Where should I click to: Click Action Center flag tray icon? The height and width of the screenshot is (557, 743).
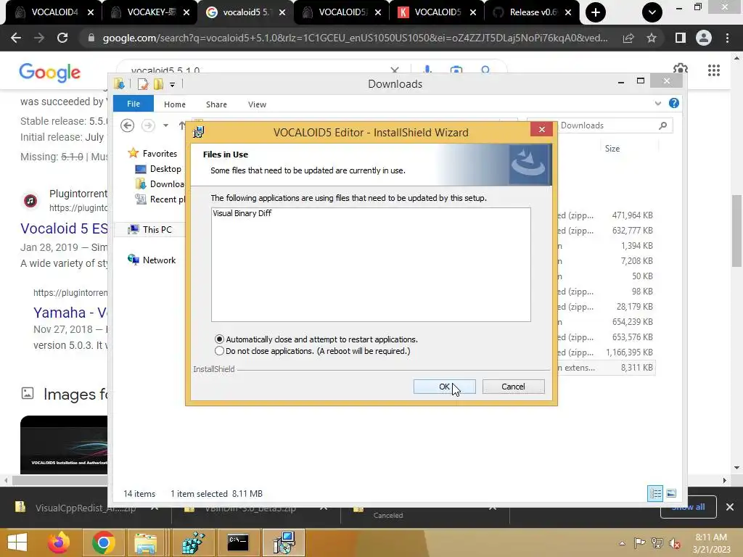(x=639, y=543)
